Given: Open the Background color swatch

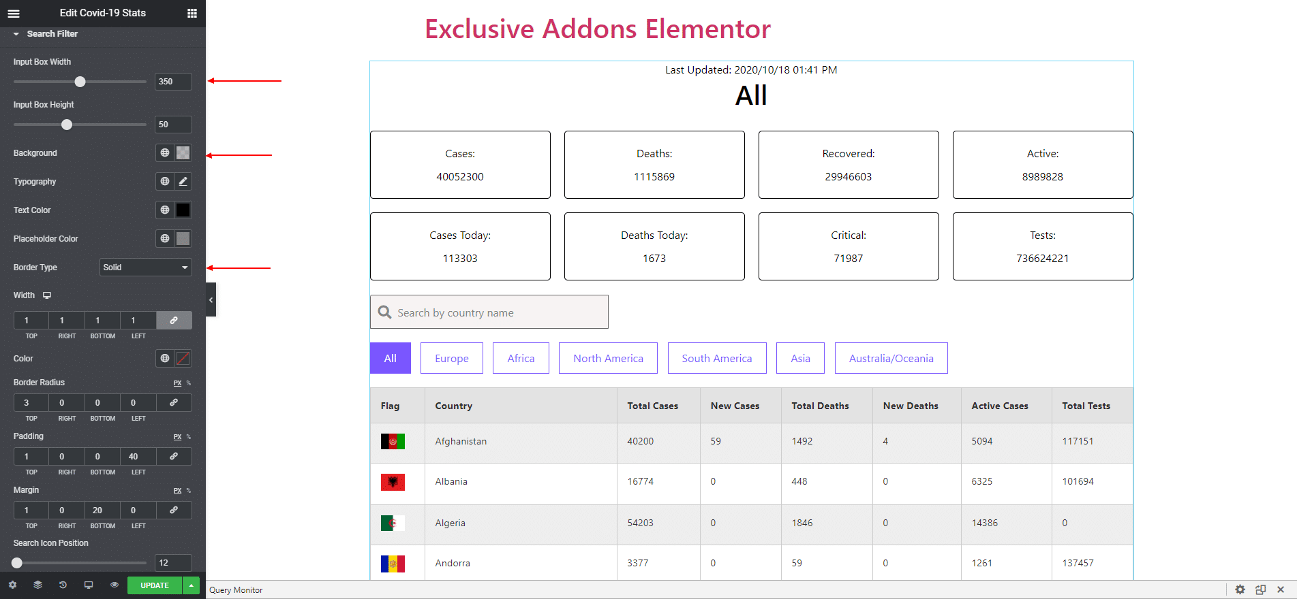Looking at the screenshot, I should click(x=183, y=153).
